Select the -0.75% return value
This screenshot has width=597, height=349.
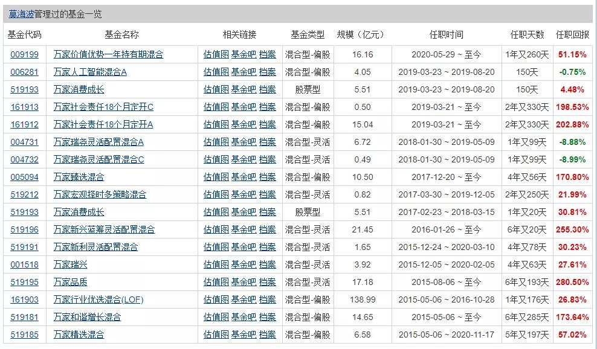(x=572, y=72)
